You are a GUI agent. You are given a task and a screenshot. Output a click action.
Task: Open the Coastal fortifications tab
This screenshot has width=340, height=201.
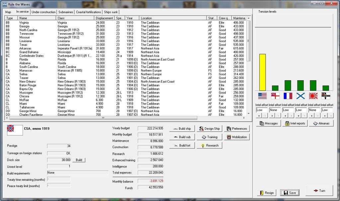pos(88,12)
